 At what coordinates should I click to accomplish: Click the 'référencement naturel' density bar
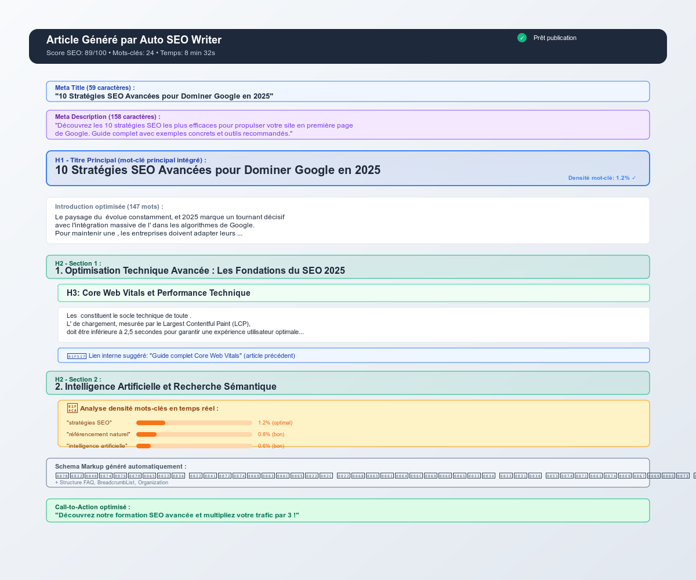click(x=194, y=434)
